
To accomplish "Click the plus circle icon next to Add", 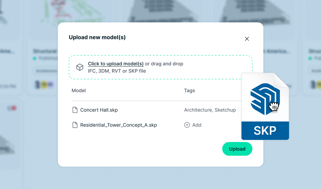I will point(187,125).
